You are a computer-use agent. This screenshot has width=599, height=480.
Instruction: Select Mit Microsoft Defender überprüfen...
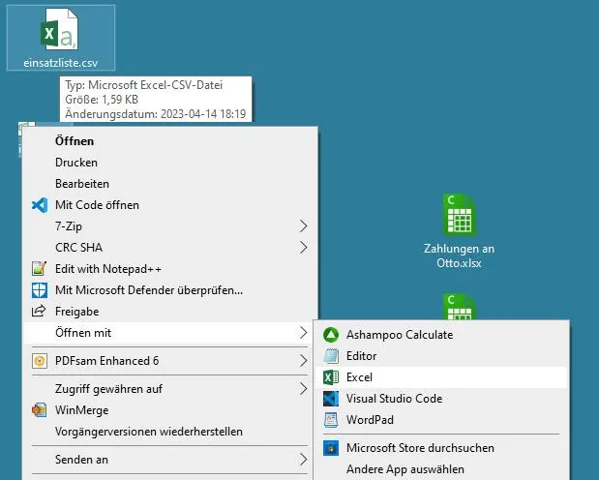click(170, 290)
